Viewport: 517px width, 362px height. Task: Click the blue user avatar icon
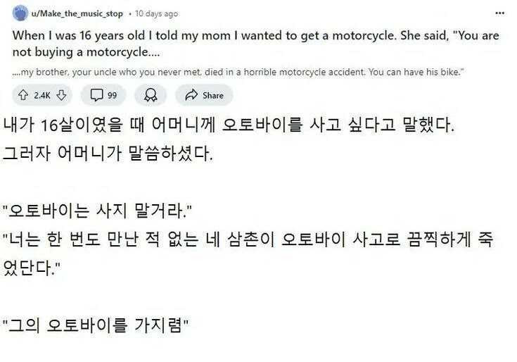[x=20, y=13]
